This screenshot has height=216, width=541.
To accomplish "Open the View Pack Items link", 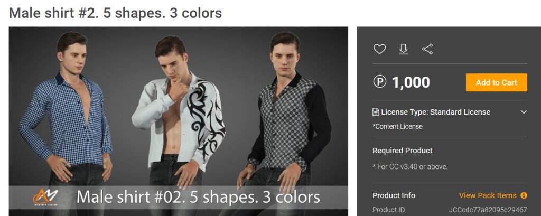I will coord(488,195).
